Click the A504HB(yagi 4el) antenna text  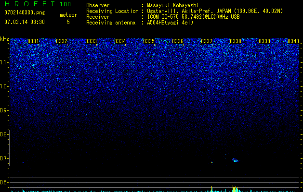[170, 23]
